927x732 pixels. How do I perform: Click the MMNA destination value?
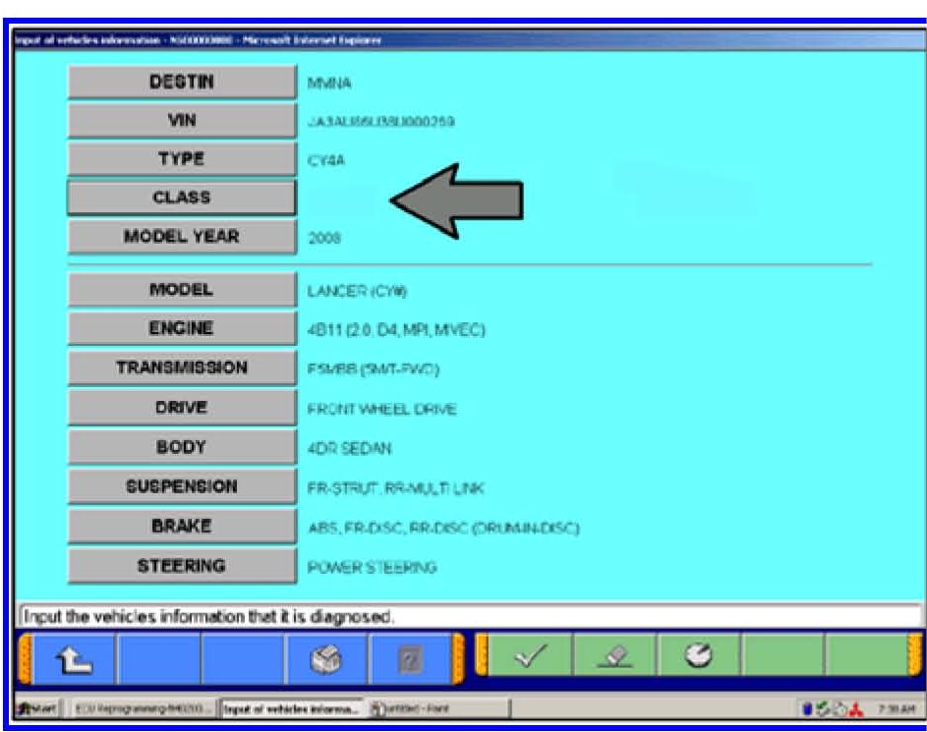coord(329,83)
